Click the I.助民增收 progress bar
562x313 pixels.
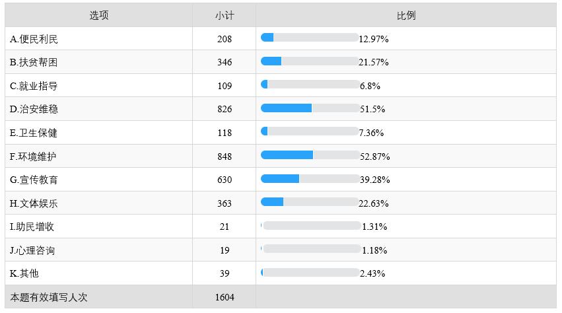tap(311, 226)
